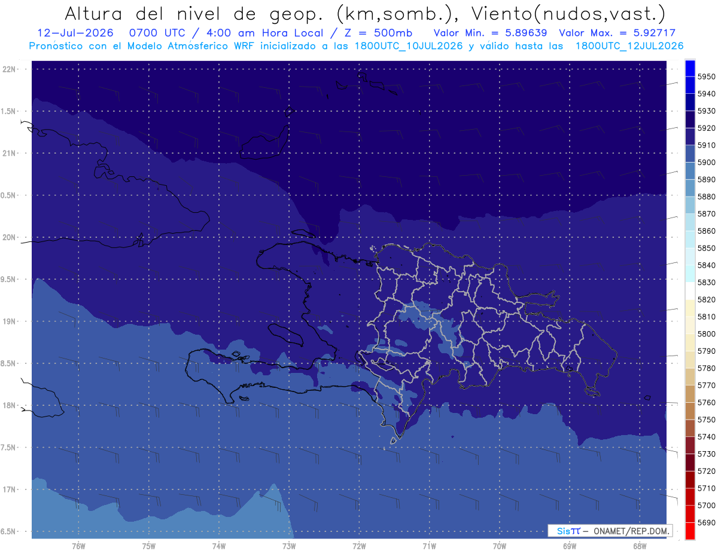Click the '5950' colorbar value
This screenshot has width=718, height=554.
(x=707, y=76)
